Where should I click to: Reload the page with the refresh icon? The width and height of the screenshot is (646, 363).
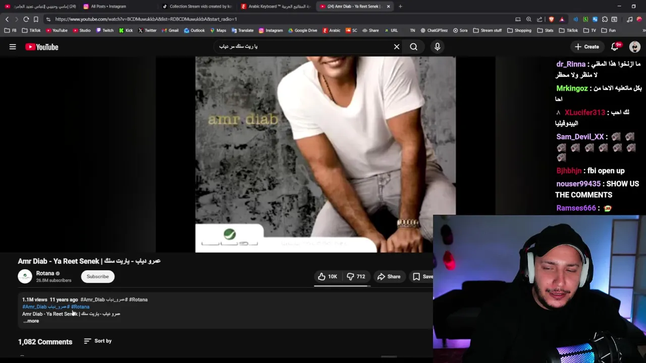[x=26, y=19]
